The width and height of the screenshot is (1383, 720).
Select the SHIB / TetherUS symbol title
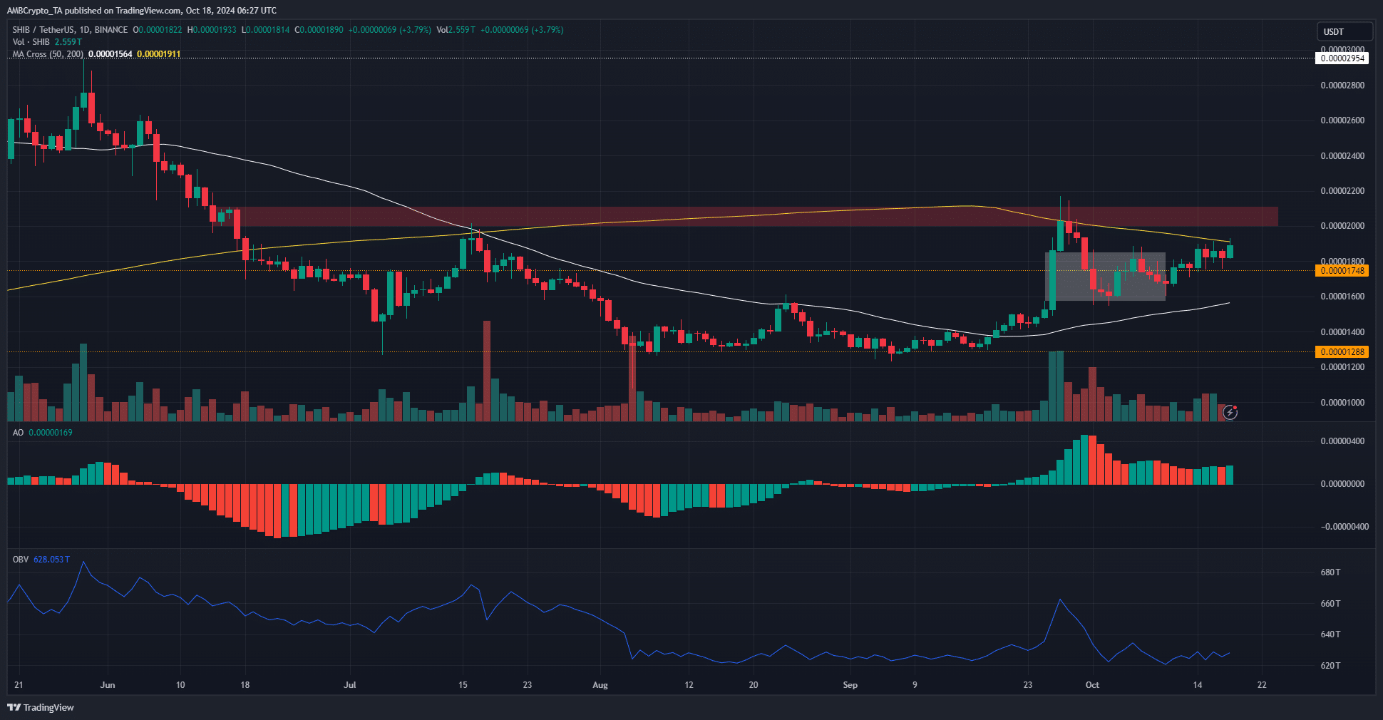click(x=70, y=30)
